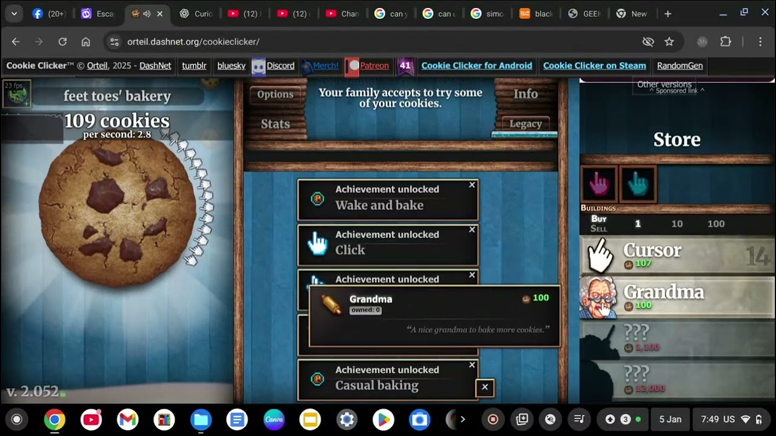Open the Options menu
The image size is (776, 436).
pos(275,94)
